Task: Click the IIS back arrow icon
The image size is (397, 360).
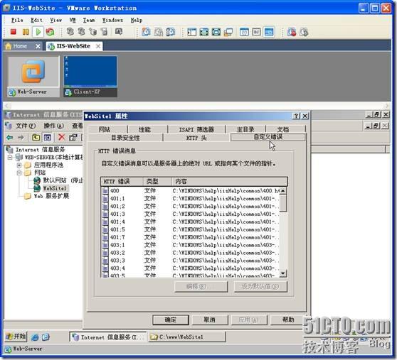Action: coord(9,138)
